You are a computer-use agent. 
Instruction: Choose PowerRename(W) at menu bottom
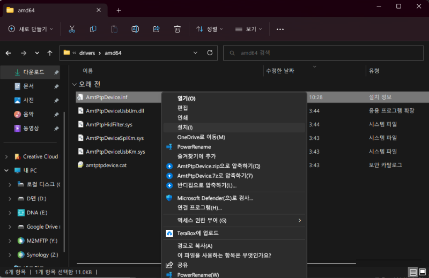click(234, 275)
